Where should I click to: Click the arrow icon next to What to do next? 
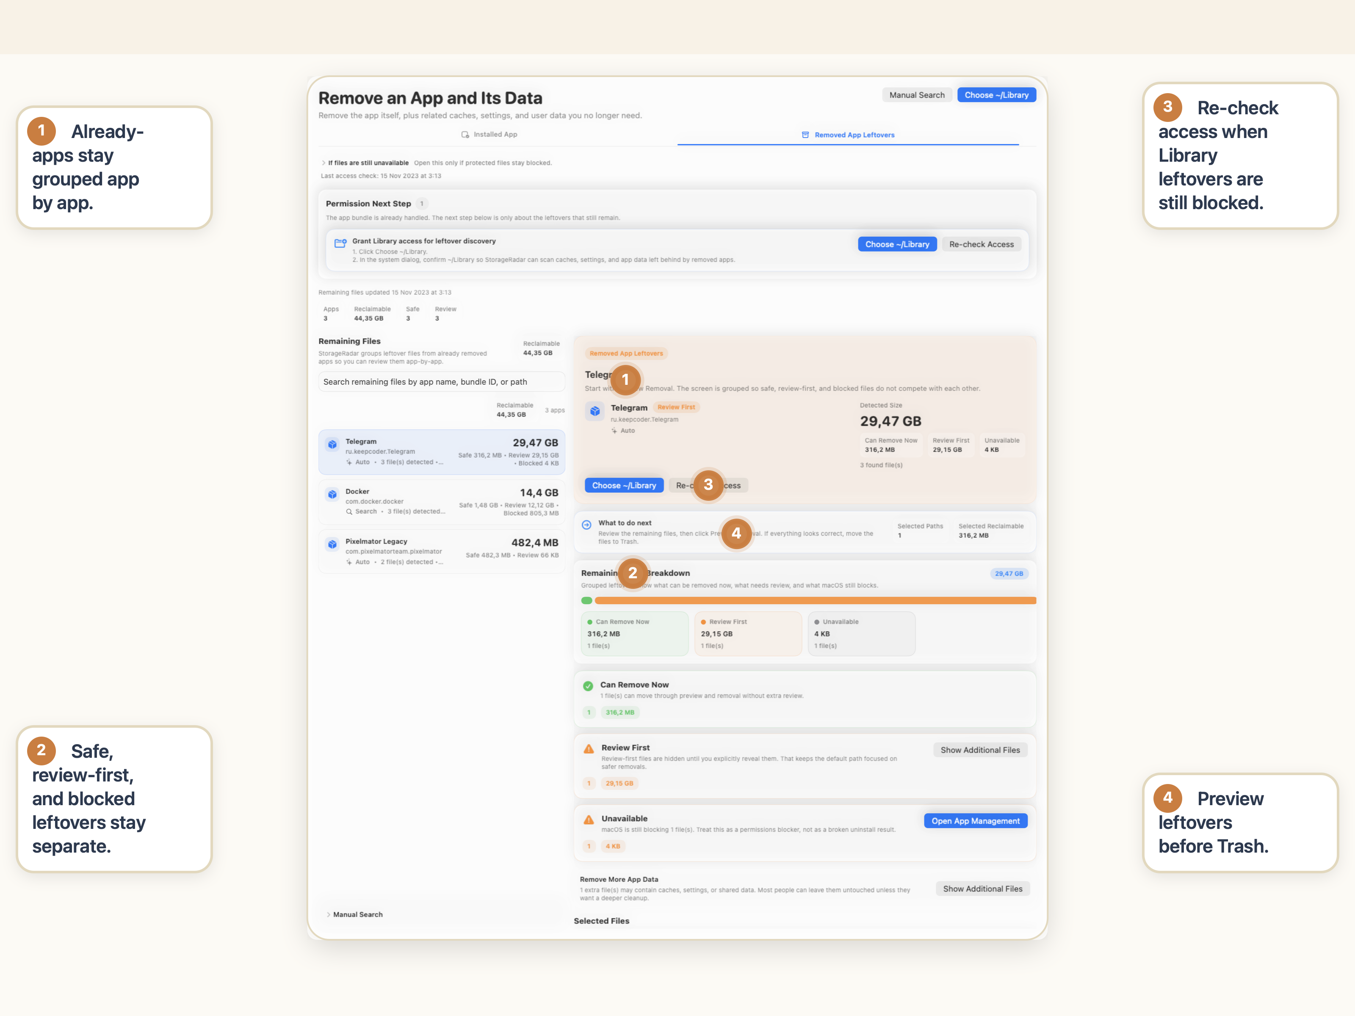(x=586, y=524)
